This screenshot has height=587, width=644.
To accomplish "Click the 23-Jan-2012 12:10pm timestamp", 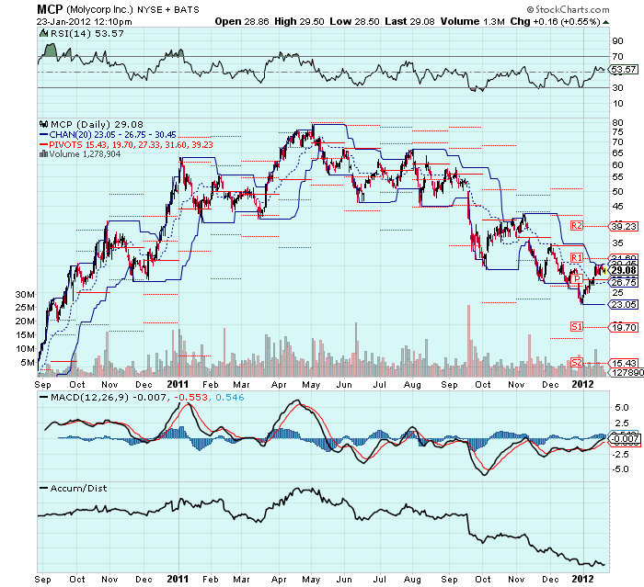I will click(85, 22).
